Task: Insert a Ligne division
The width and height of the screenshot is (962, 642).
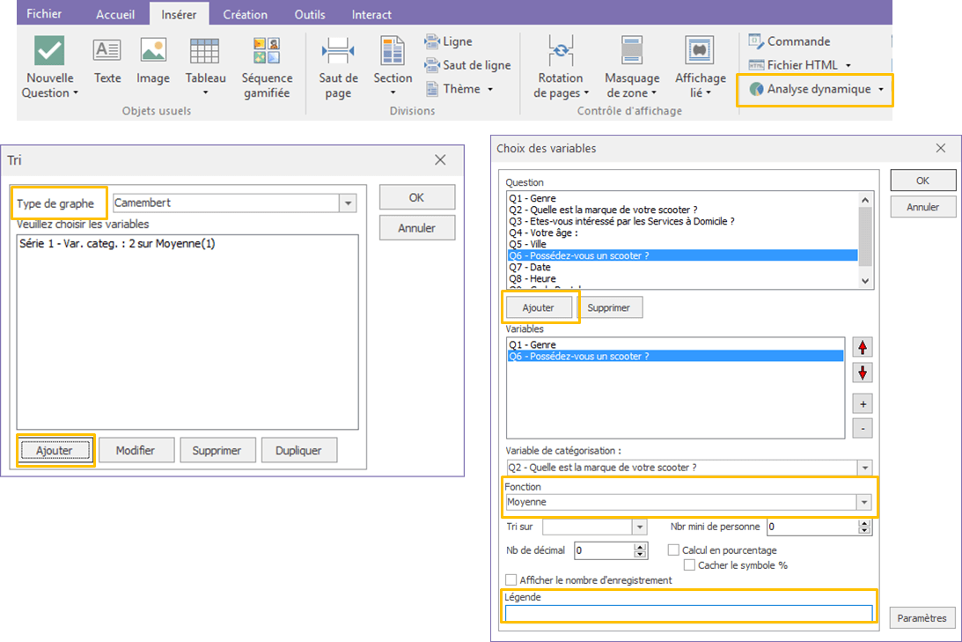Action: (449, 41)
